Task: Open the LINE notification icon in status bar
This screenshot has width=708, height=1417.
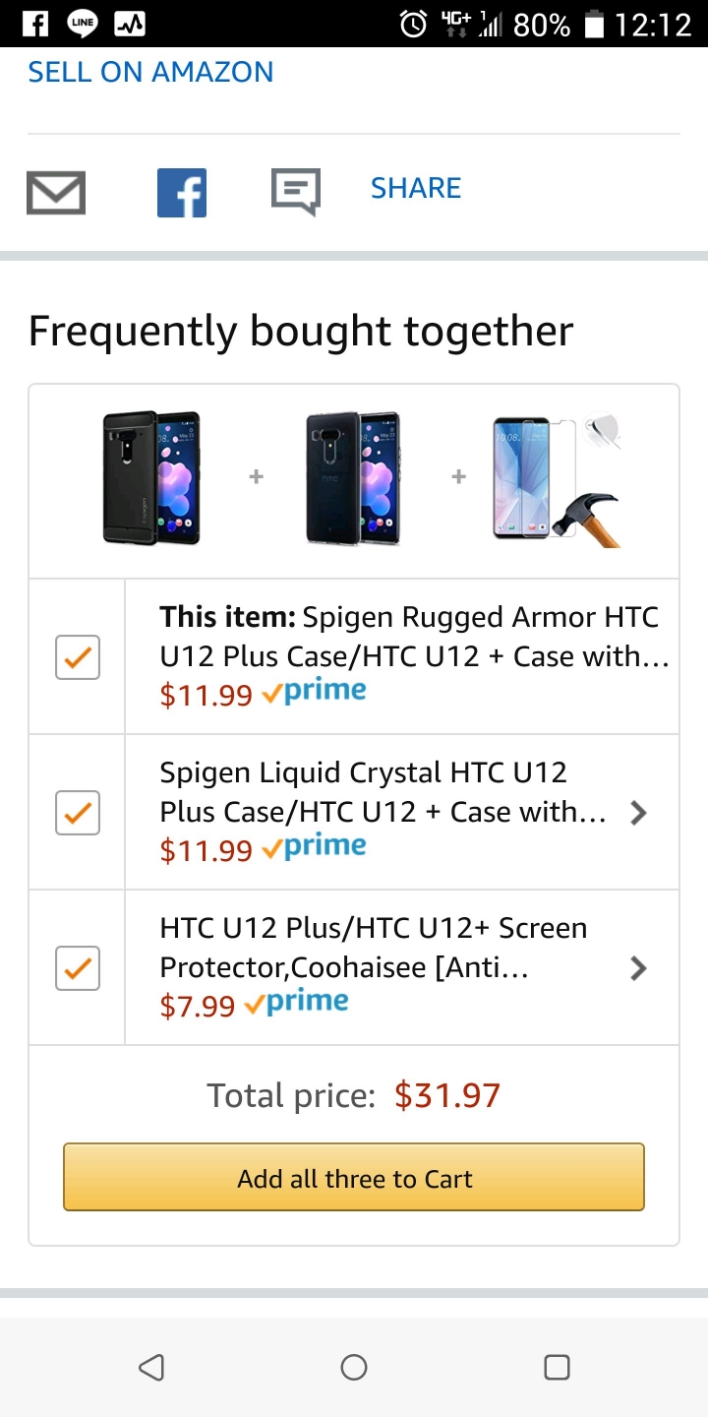Action: coord(83,24)
